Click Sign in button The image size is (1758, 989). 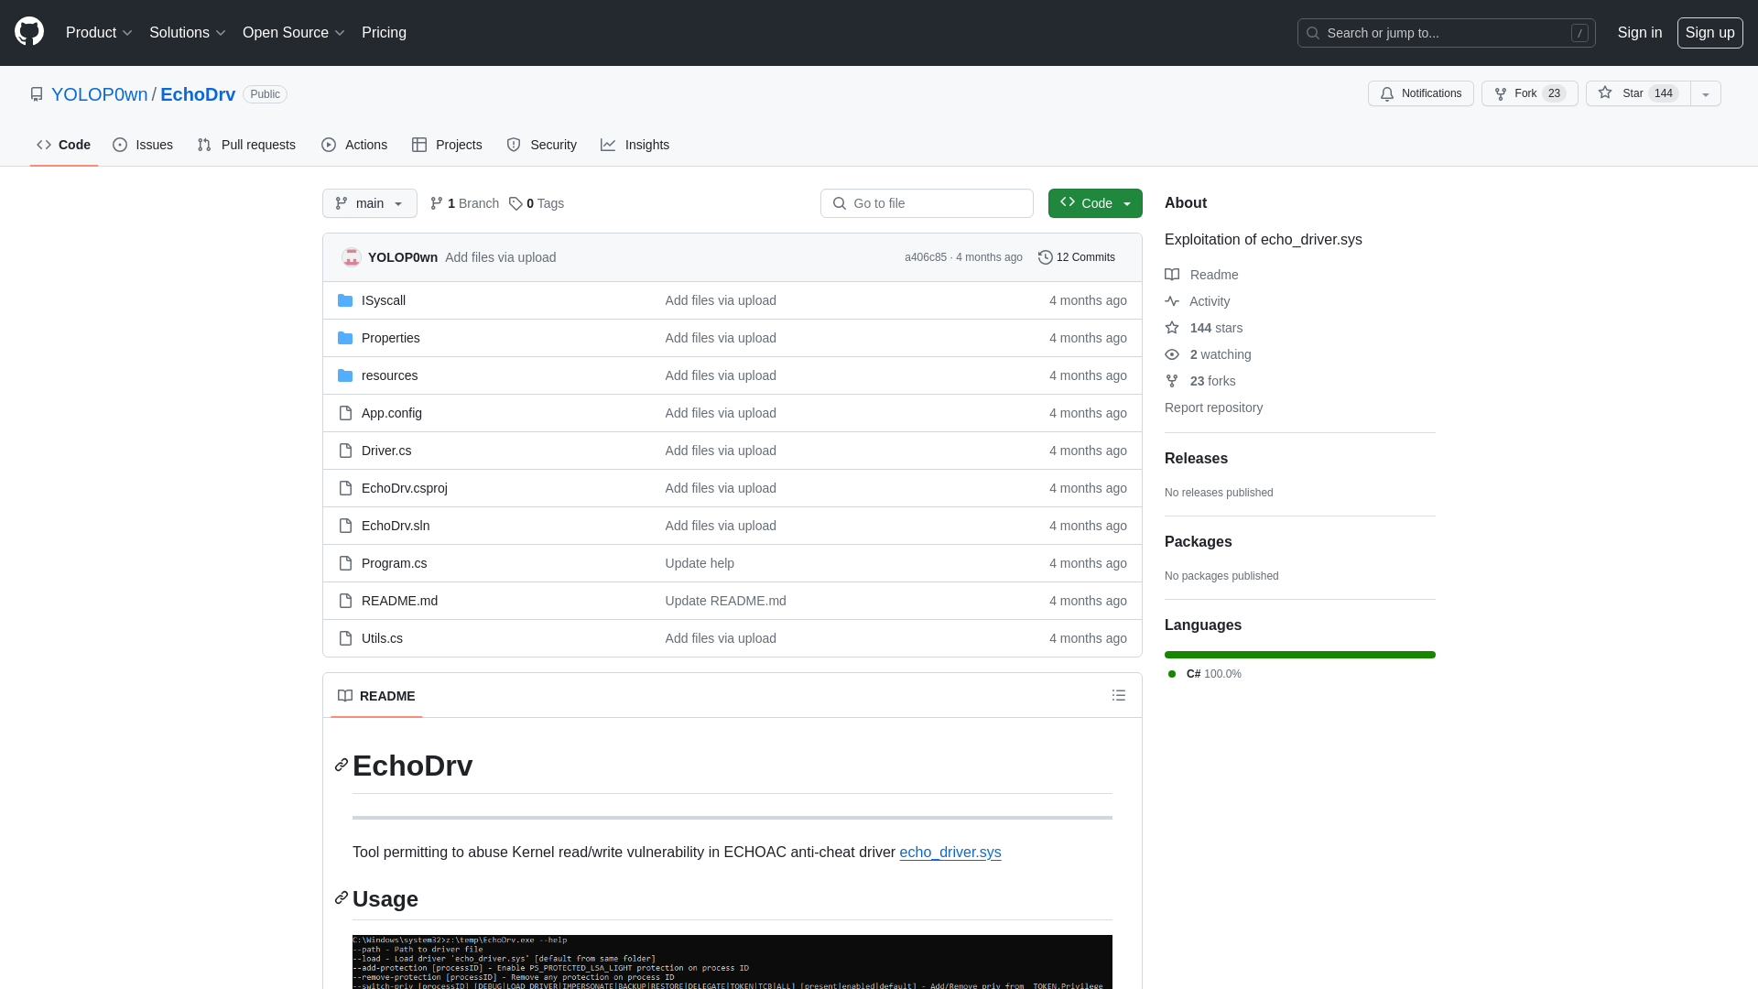1640,33
